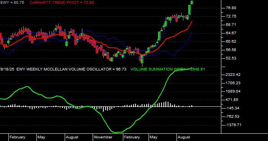Screen dimensions: 268x141
Task: Click the 60.62 price axis value
Action: (x=231, y=42)
